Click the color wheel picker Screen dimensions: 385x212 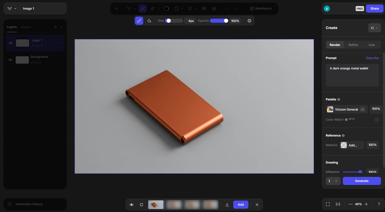(166, 9)
